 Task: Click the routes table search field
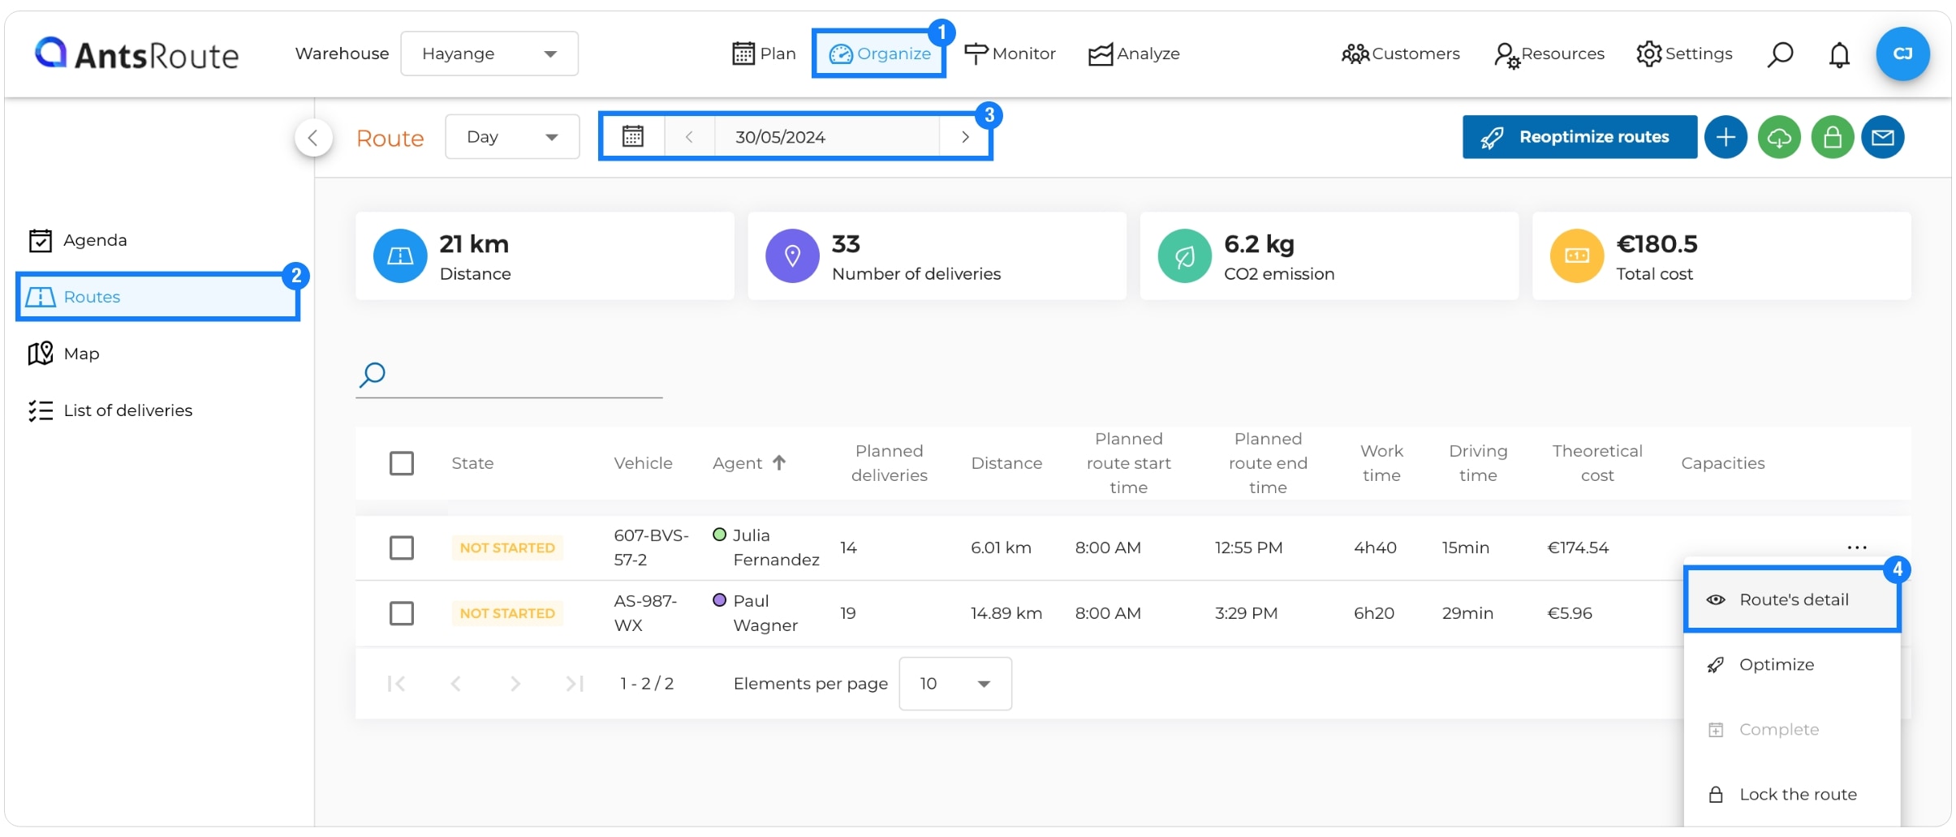pos(509,376)
